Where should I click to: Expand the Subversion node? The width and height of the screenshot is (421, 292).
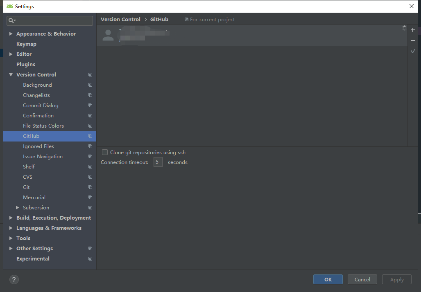18,207
